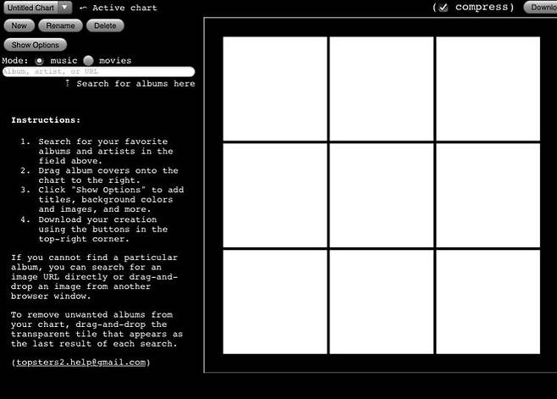Select the movies mode radio button
Image resolution: width=557 pixels, height=399 pixels.
point(88,61)
